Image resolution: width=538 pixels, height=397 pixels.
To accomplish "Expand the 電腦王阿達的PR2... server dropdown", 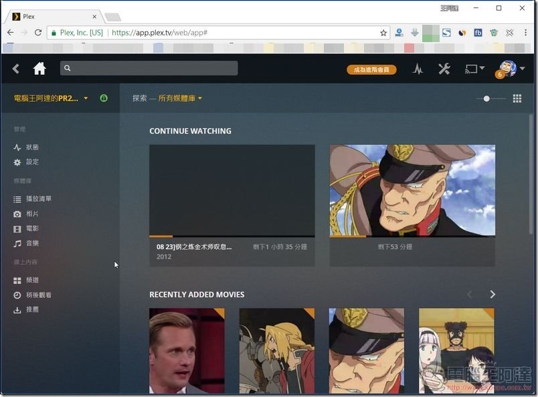I will tap(51, 98).
